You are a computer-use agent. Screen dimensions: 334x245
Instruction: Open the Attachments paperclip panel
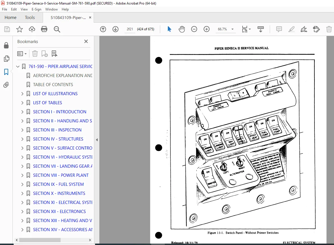coord(6,85)
